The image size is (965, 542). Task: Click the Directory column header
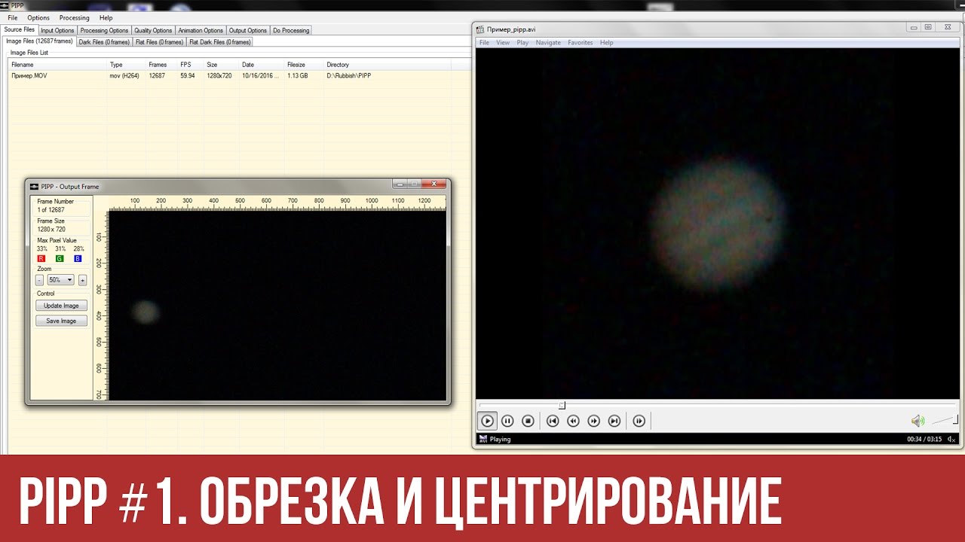(x=387, y=65)
